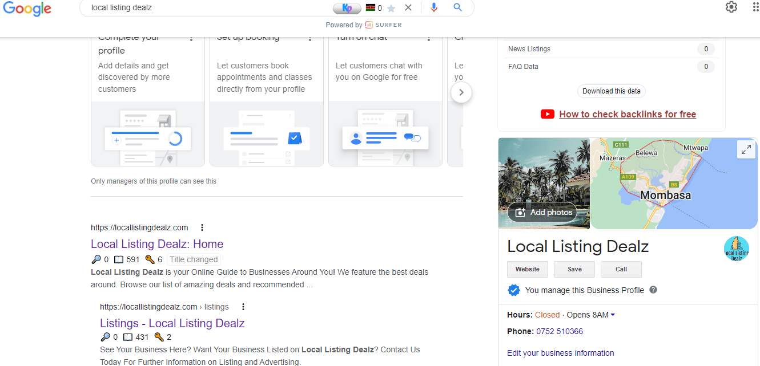This screenshot has height=366, width=760.
Task: Click the Google logo
Action: pos(27,9)
